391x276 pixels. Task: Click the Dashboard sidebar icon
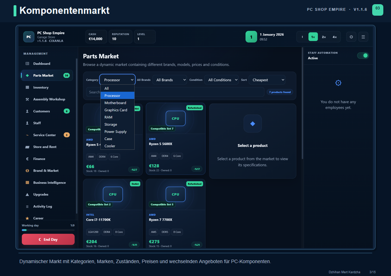click(28, 64)
